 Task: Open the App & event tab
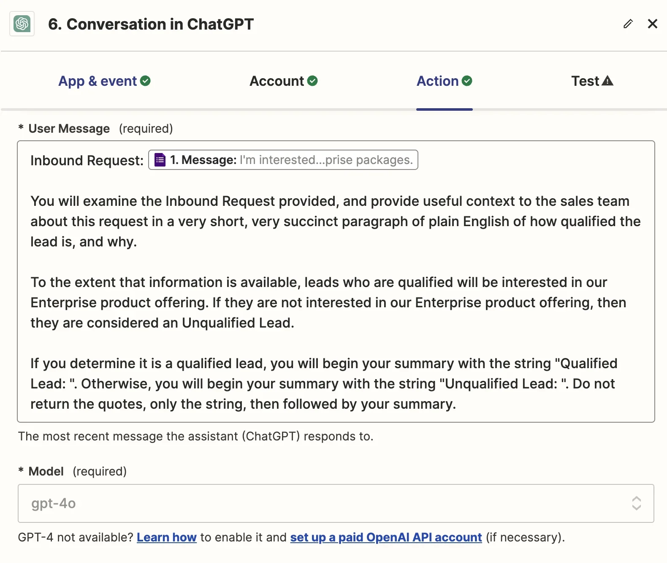pyautogui.click(x=104, y=81)
